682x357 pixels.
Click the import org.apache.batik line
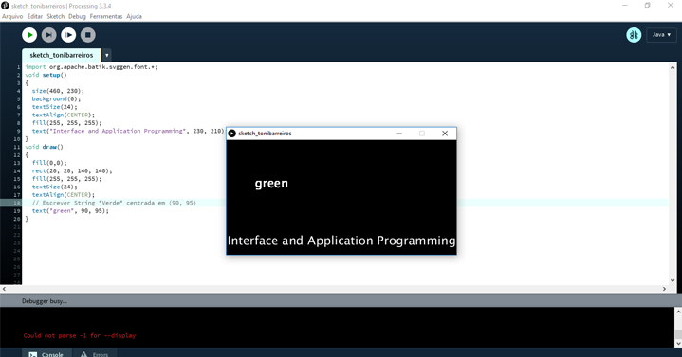(91, 67)
